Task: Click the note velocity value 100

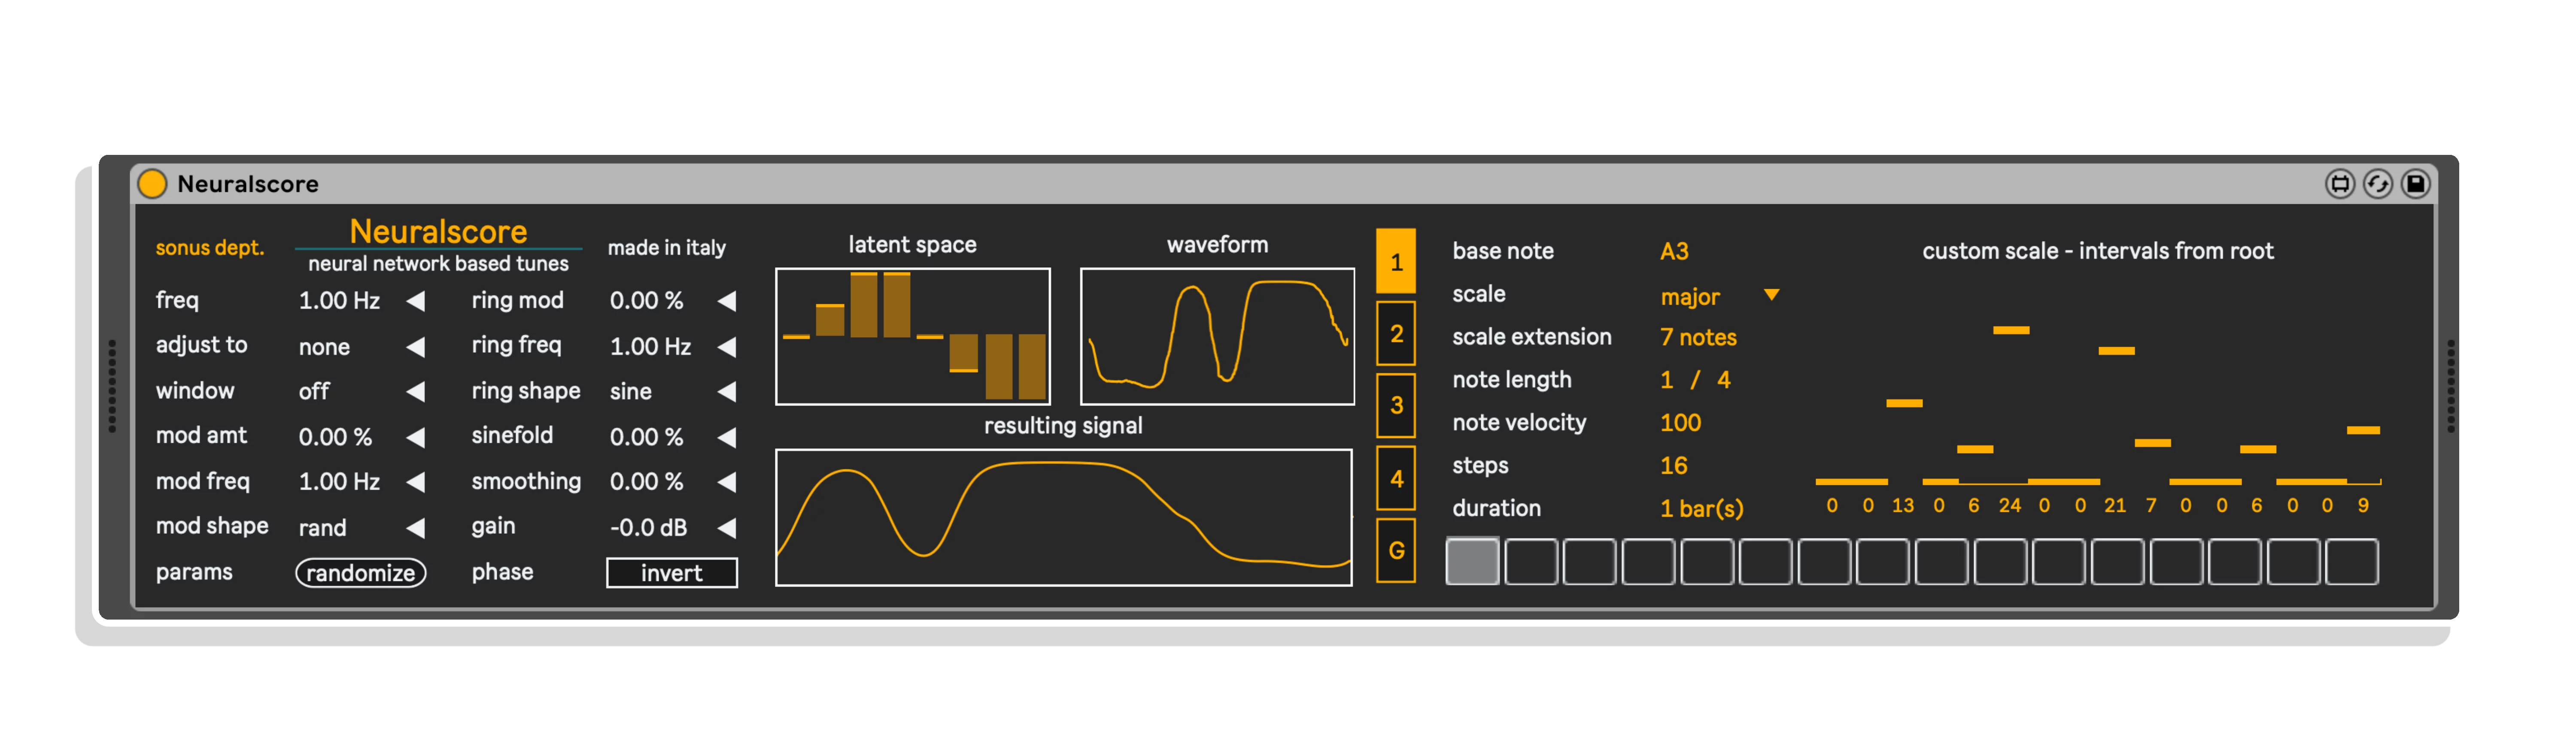Action: click(1680, 423)
